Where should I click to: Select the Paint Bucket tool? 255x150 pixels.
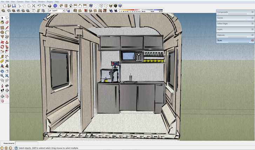pyautogui.click(x=2, y=22)
